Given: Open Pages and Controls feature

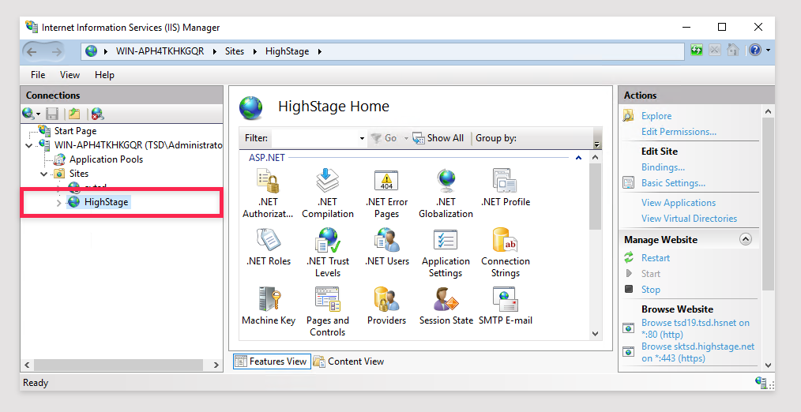Looking at the screenshot, I should click(x=328, y=312).
